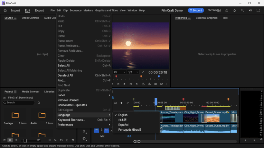Open Keyboard Shortcuts... menu item
The height and width of the screenshot is (148, 264).
pos(84,120)
